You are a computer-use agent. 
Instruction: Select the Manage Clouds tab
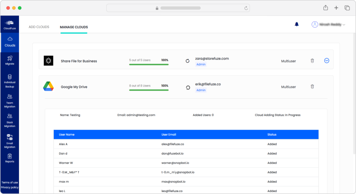[74, 27]
